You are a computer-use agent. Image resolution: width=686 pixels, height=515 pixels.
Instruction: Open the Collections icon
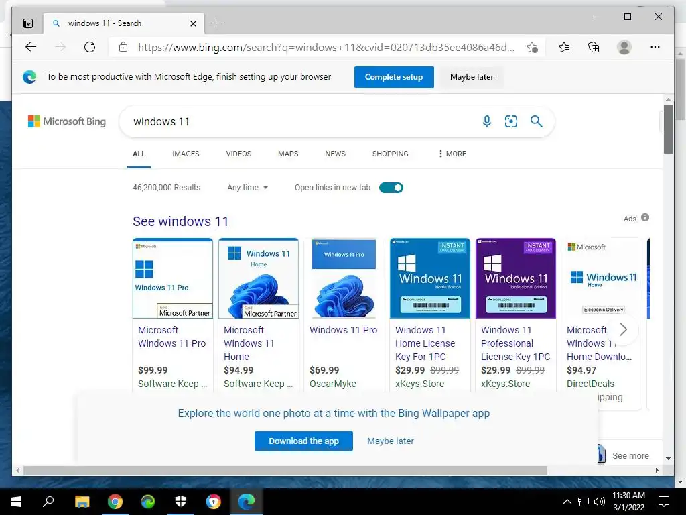coord(594,47)
